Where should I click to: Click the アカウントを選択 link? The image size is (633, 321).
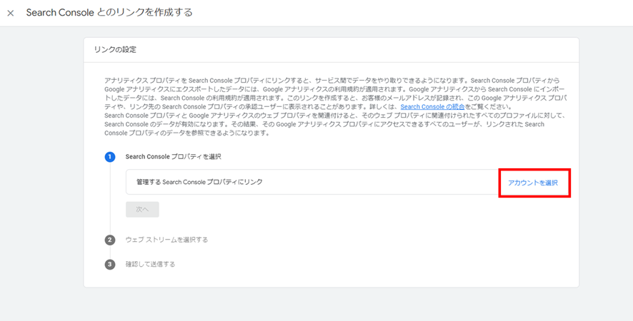[533, 183]
